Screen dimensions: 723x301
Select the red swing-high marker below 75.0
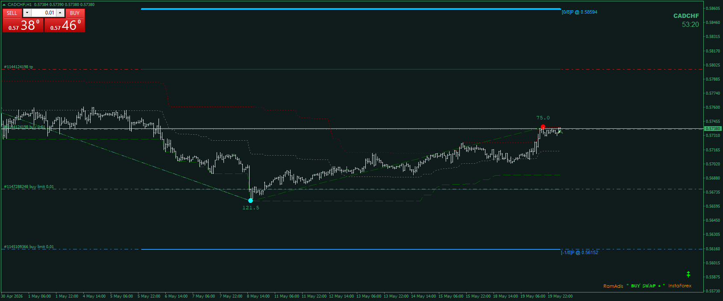pyautogui.click(x=543, y=127)
